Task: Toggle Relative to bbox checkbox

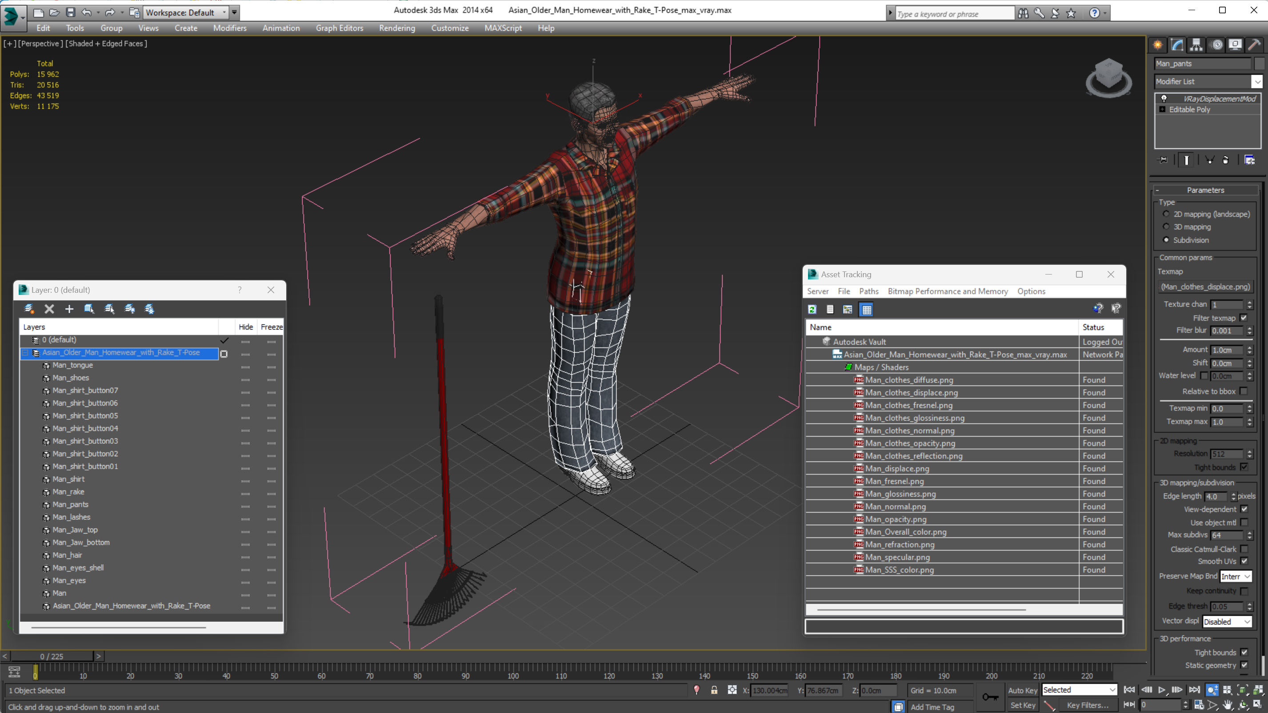Action: pos(1244,391)
